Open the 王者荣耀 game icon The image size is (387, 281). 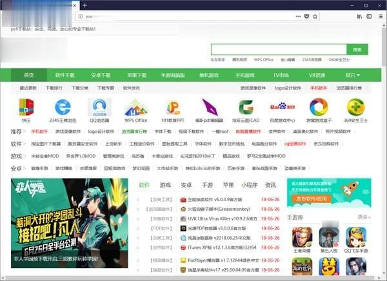(x=302, y=237)
